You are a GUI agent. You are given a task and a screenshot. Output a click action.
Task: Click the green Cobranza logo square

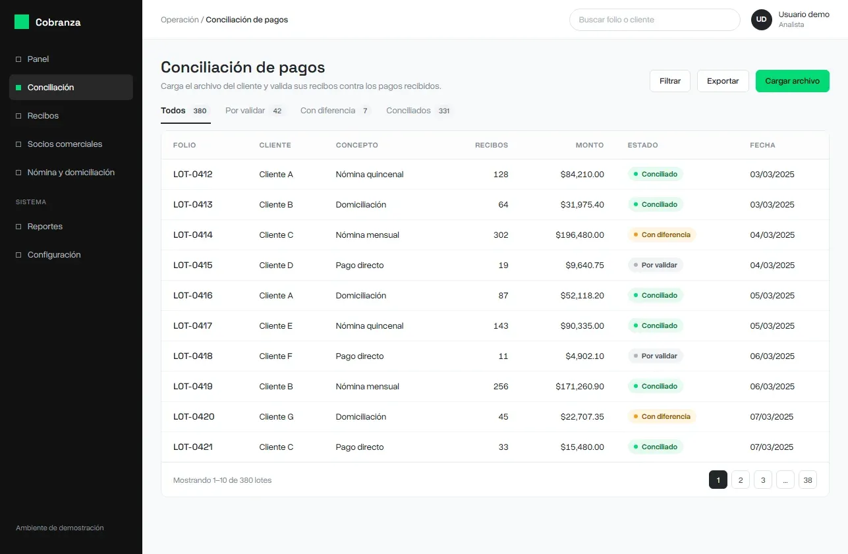[x=22, y=22]
